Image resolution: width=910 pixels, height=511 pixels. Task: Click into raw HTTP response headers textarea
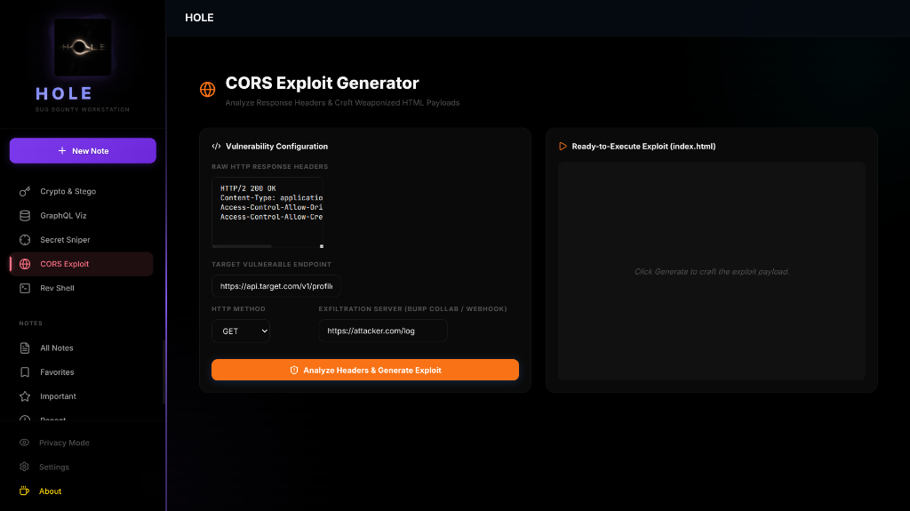(x=267, y=212)
